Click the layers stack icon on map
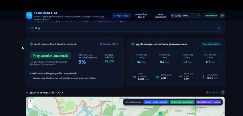The height and width of the screenshot is (116, 243). pos(126,102)
